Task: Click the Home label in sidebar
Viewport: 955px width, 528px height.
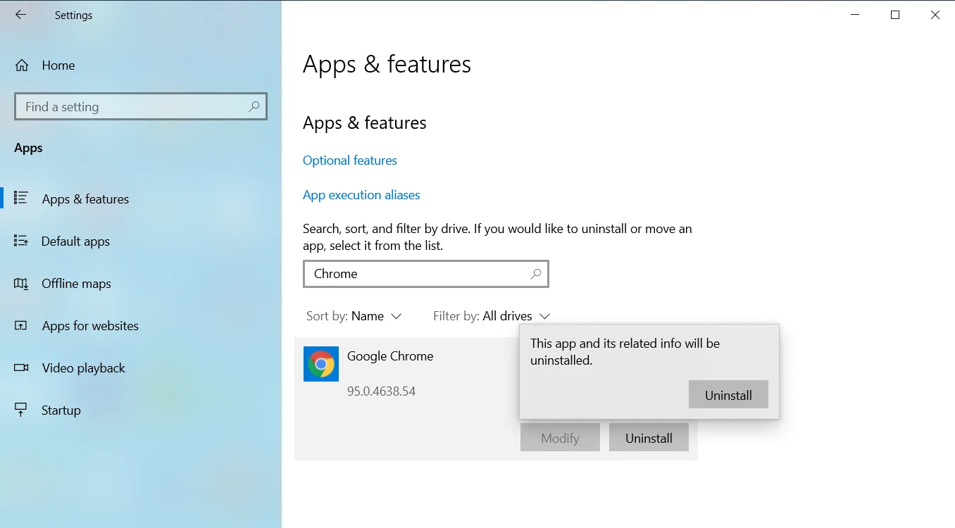Action: pos(58,65)
